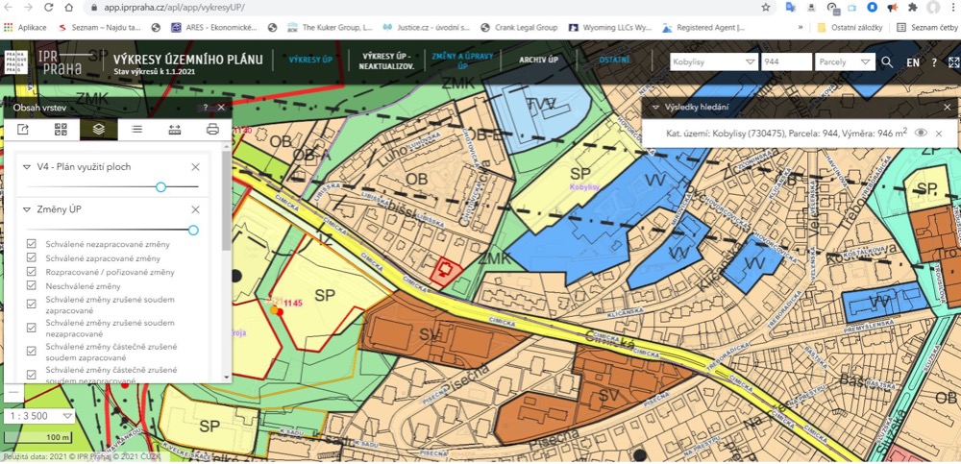This screenshot has height=464, width=961.
Task: Switch language with EN button
Action: point(913,62)
